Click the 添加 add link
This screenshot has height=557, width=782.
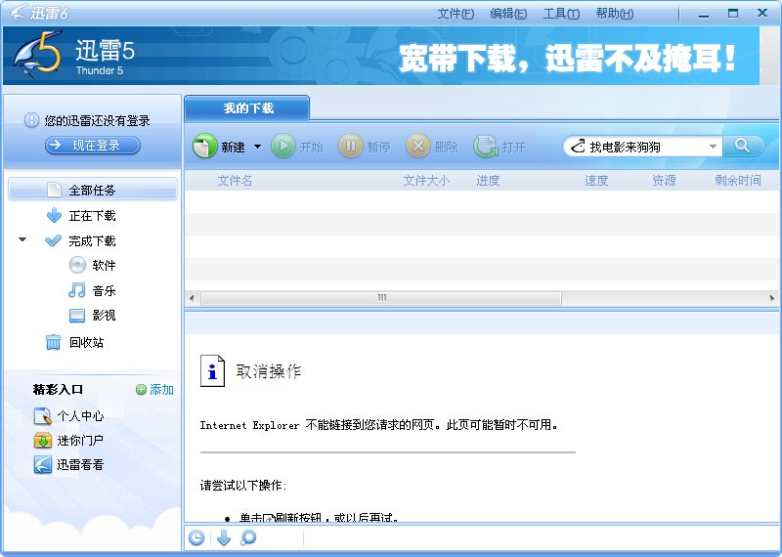(x=154, y=389)
